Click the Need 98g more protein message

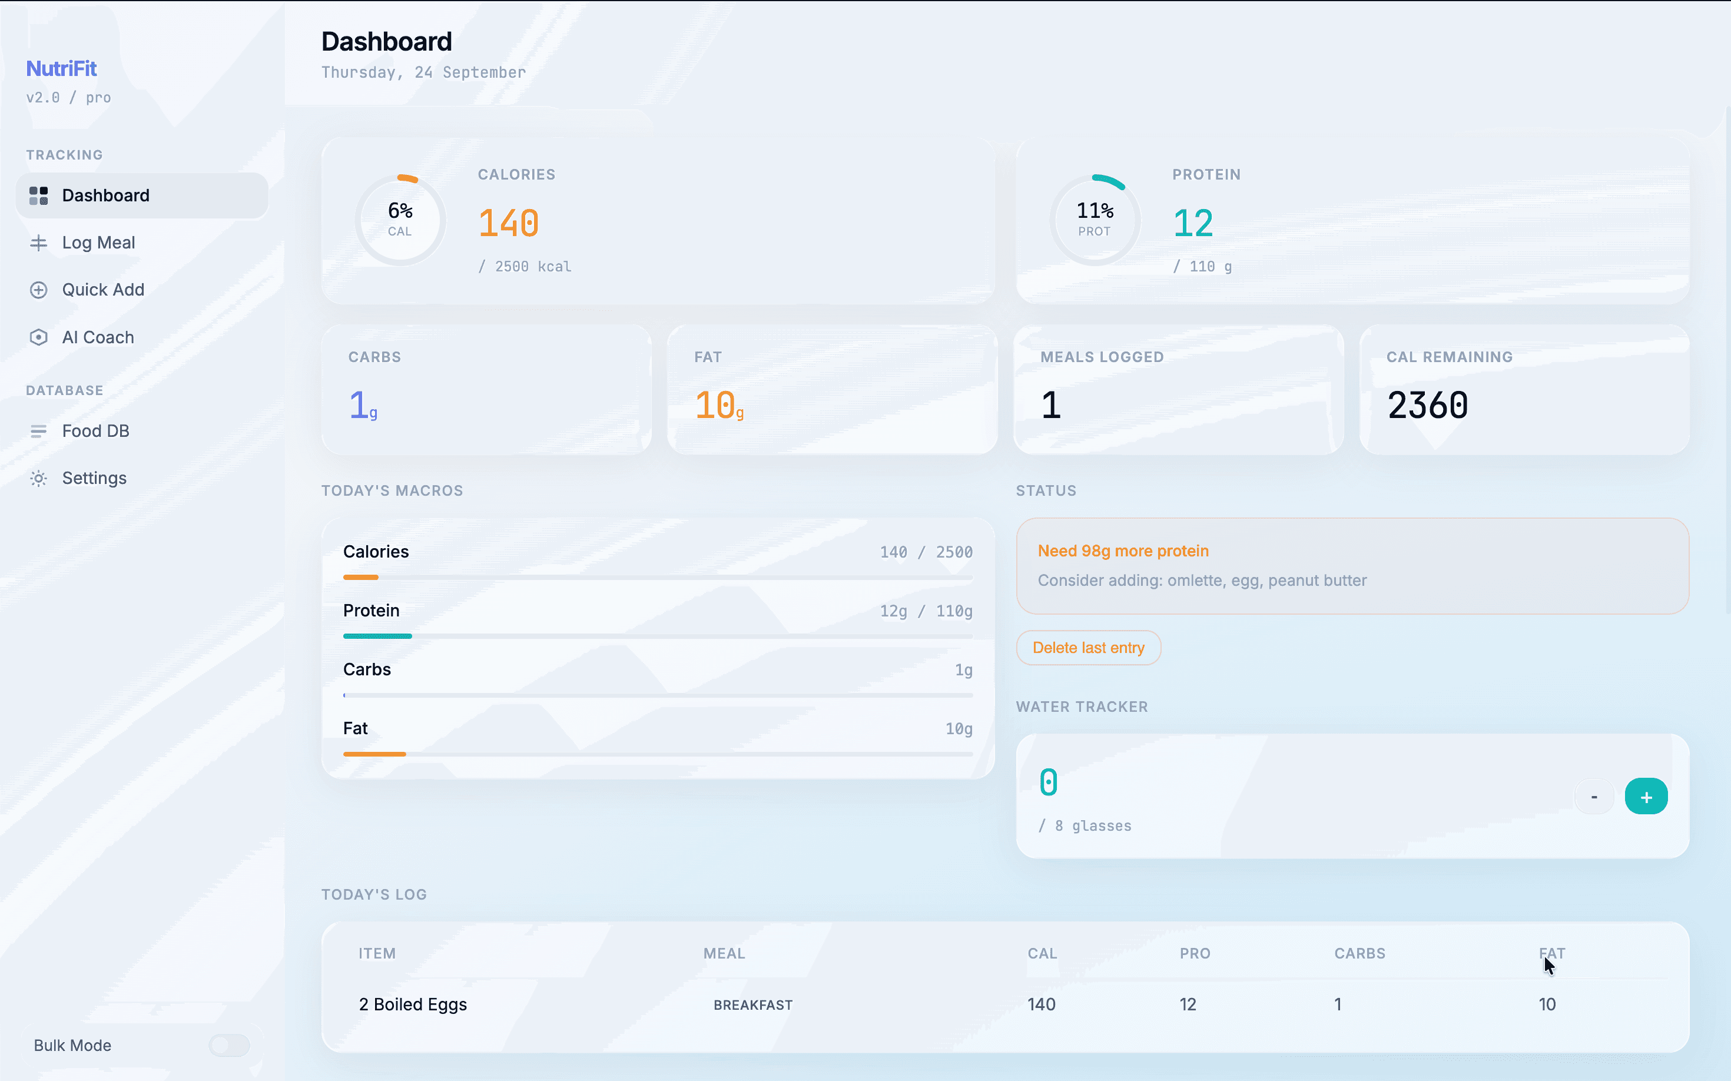tap(1123, 551)
